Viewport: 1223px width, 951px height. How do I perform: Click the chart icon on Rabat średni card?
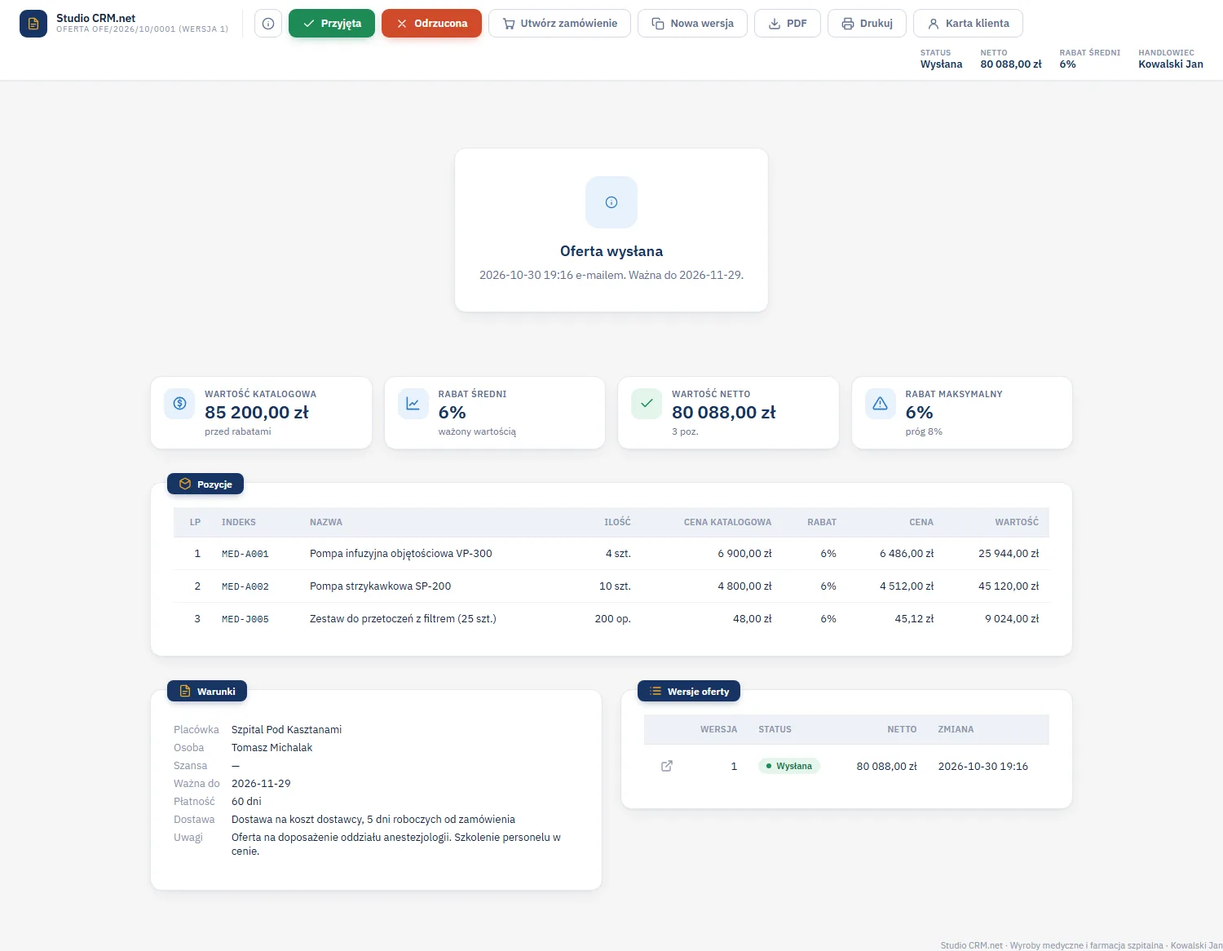[x=413, y=404]
